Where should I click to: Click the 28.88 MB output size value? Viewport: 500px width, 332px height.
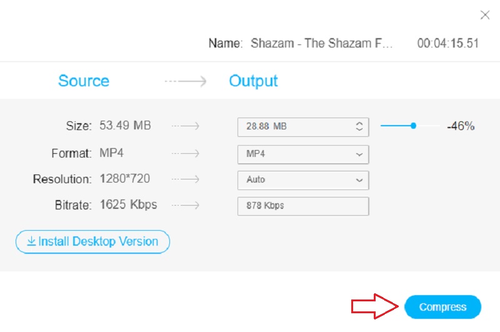(267, 126)
